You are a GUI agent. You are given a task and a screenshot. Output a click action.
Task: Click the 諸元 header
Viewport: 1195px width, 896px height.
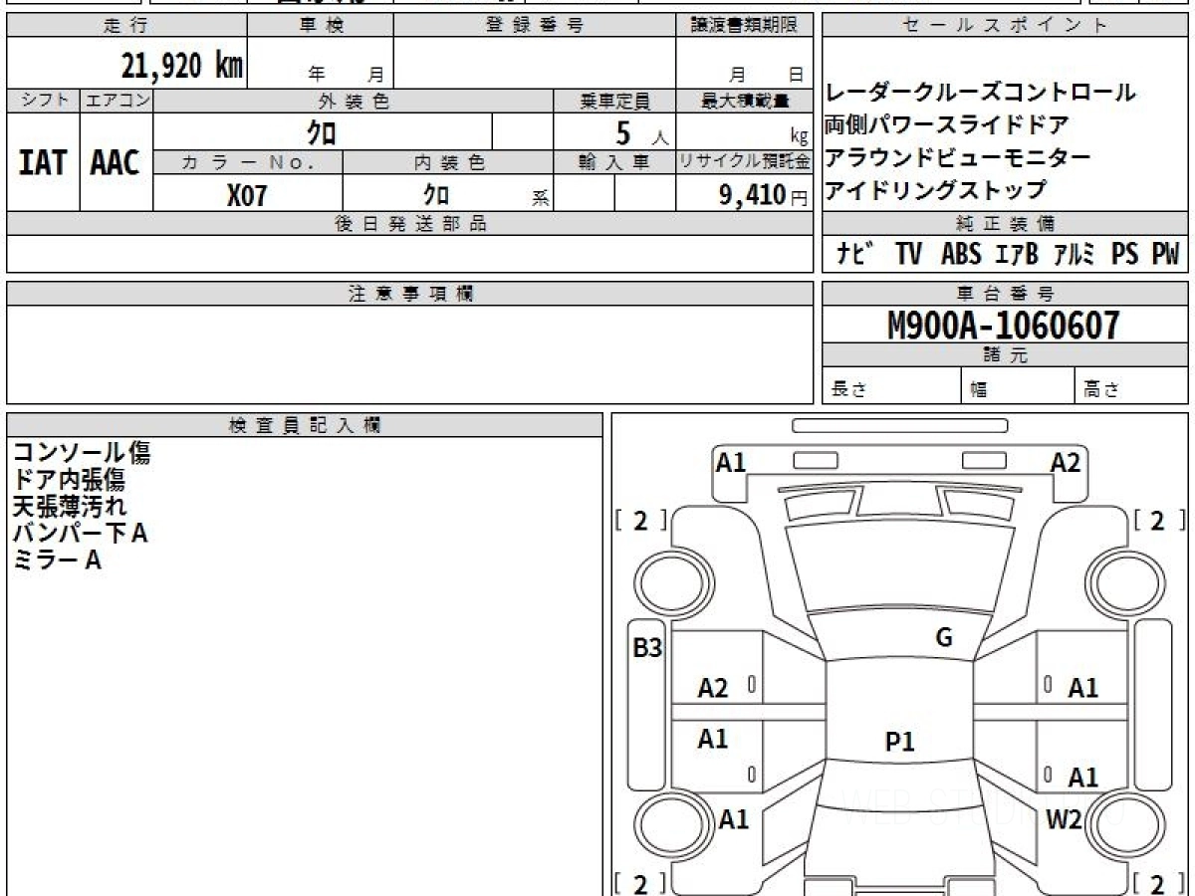(x=1005, y=355)
